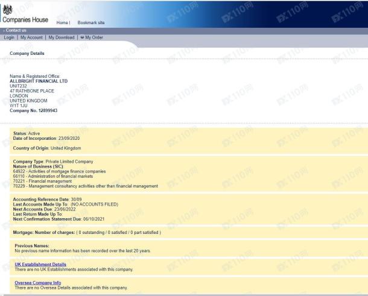
Task: Click the basket icon beside My Order
Action: pyautogui.click(x=82, y=37)
